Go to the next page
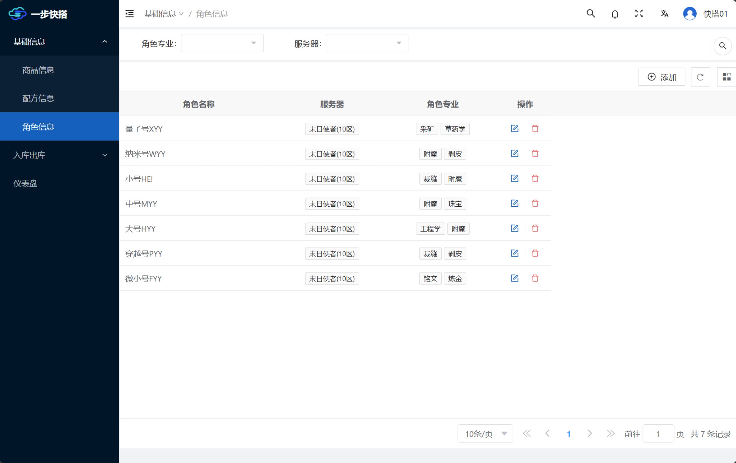The height and width of the screenshot is (463, 736). 590,433
